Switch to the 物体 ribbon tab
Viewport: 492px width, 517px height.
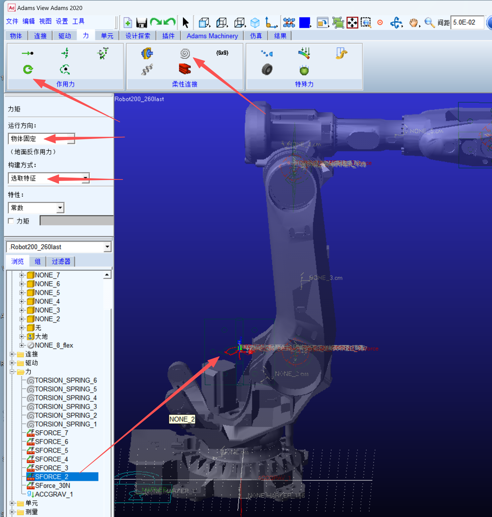pyautogui.click(x=16, y=36)
